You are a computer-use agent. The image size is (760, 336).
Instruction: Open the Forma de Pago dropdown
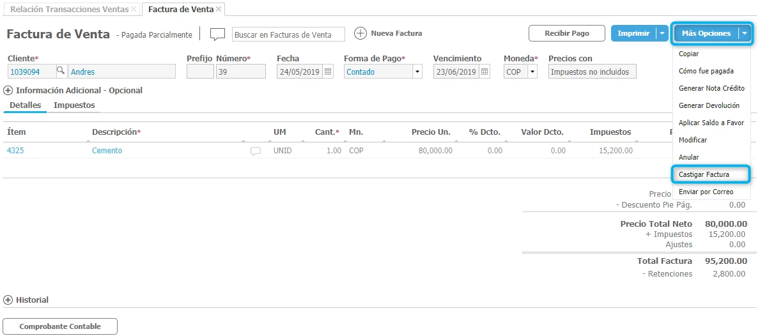tap(417, 72)
